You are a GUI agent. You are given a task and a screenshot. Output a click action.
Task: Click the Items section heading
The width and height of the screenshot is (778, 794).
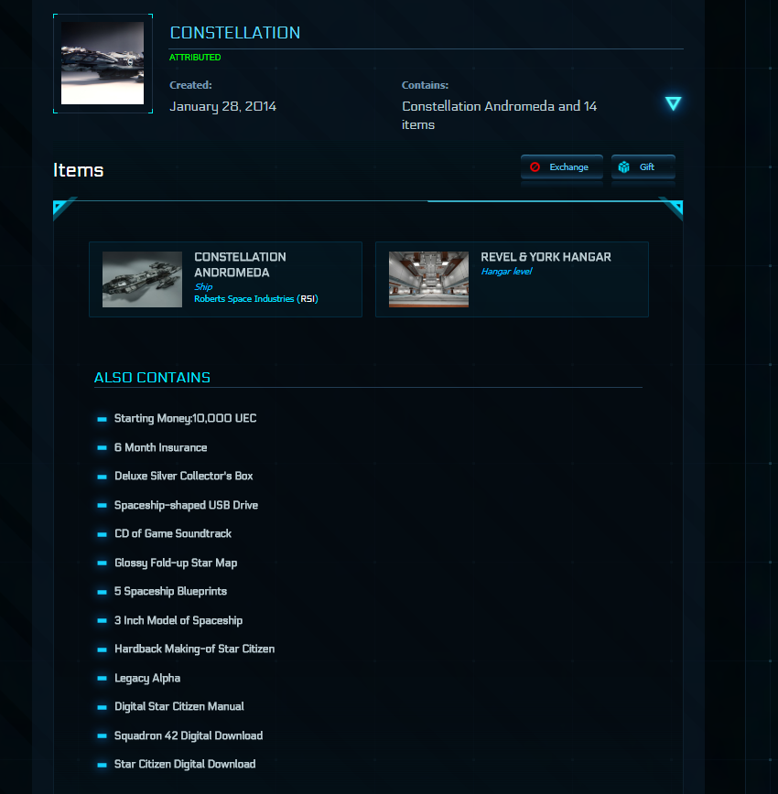pyautogui.click(x=79, y=170)
